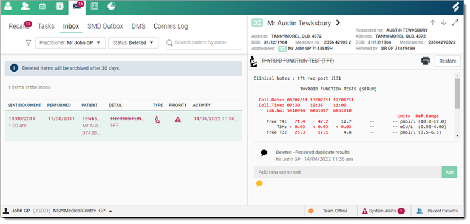Click the Add comment button
470x224 pixels.
click(449, 172)
